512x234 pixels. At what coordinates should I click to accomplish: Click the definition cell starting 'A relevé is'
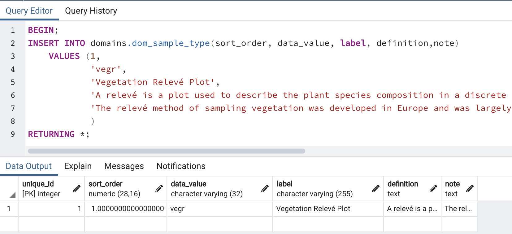point(412,209)
